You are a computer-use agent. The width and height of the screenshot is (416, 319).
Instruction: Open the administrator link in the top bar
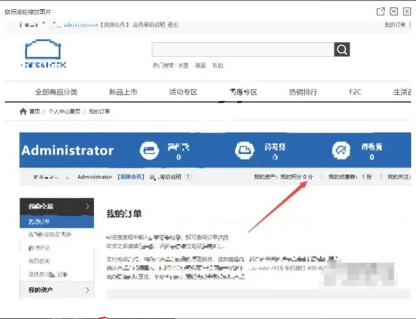click(x=81, y=25)
